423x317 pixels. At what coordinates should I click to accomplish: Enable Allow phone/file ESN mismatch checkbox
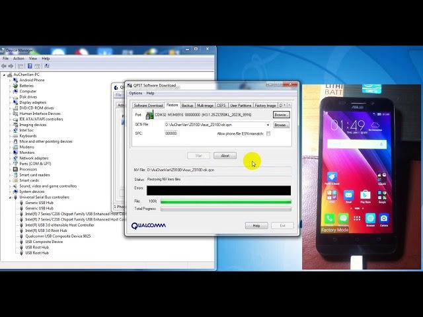click(x=268, y=133)
